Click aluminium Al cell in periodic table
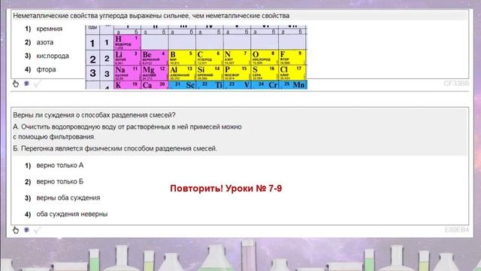Screen dimensions: 481x271 click(182, 73)
